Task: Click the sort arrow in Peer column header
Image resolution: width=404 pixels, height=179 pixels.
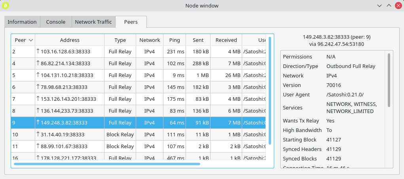Action: click(x=30, y=40)
